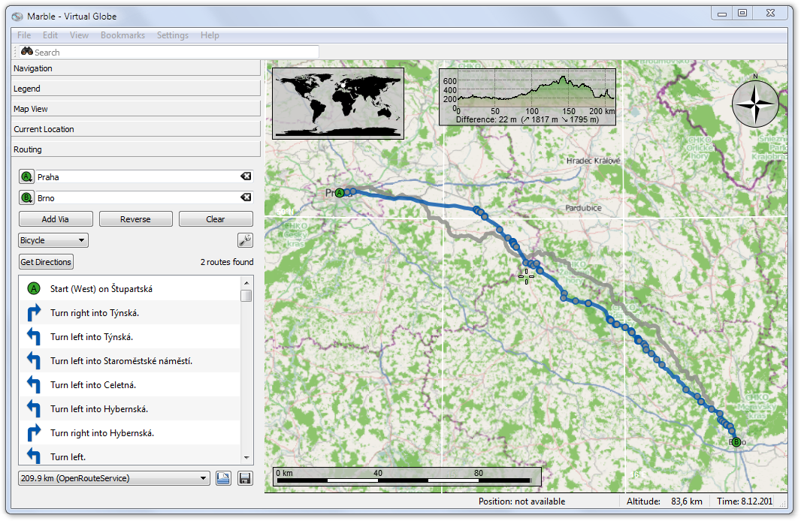The height and width of the screenshot is (521, 801).
Task: Click the Hradec Králové label on the map
Action: pos(593,161)
